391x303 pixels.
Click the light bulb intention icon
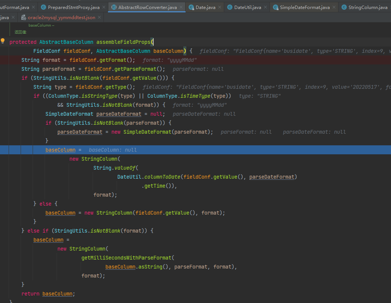point(3,41)
